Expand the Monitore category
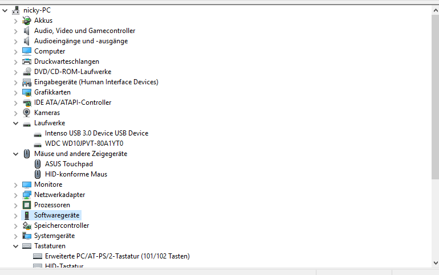 [16, 184]
